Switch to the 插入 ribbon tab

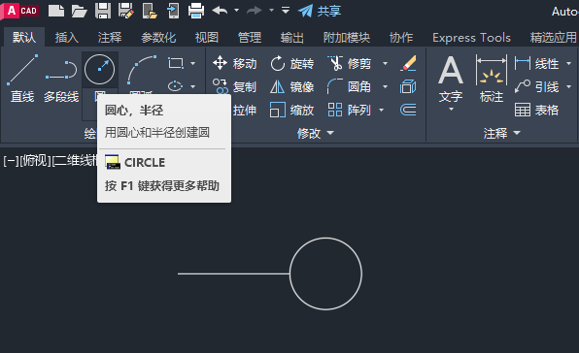coord(67,37)
